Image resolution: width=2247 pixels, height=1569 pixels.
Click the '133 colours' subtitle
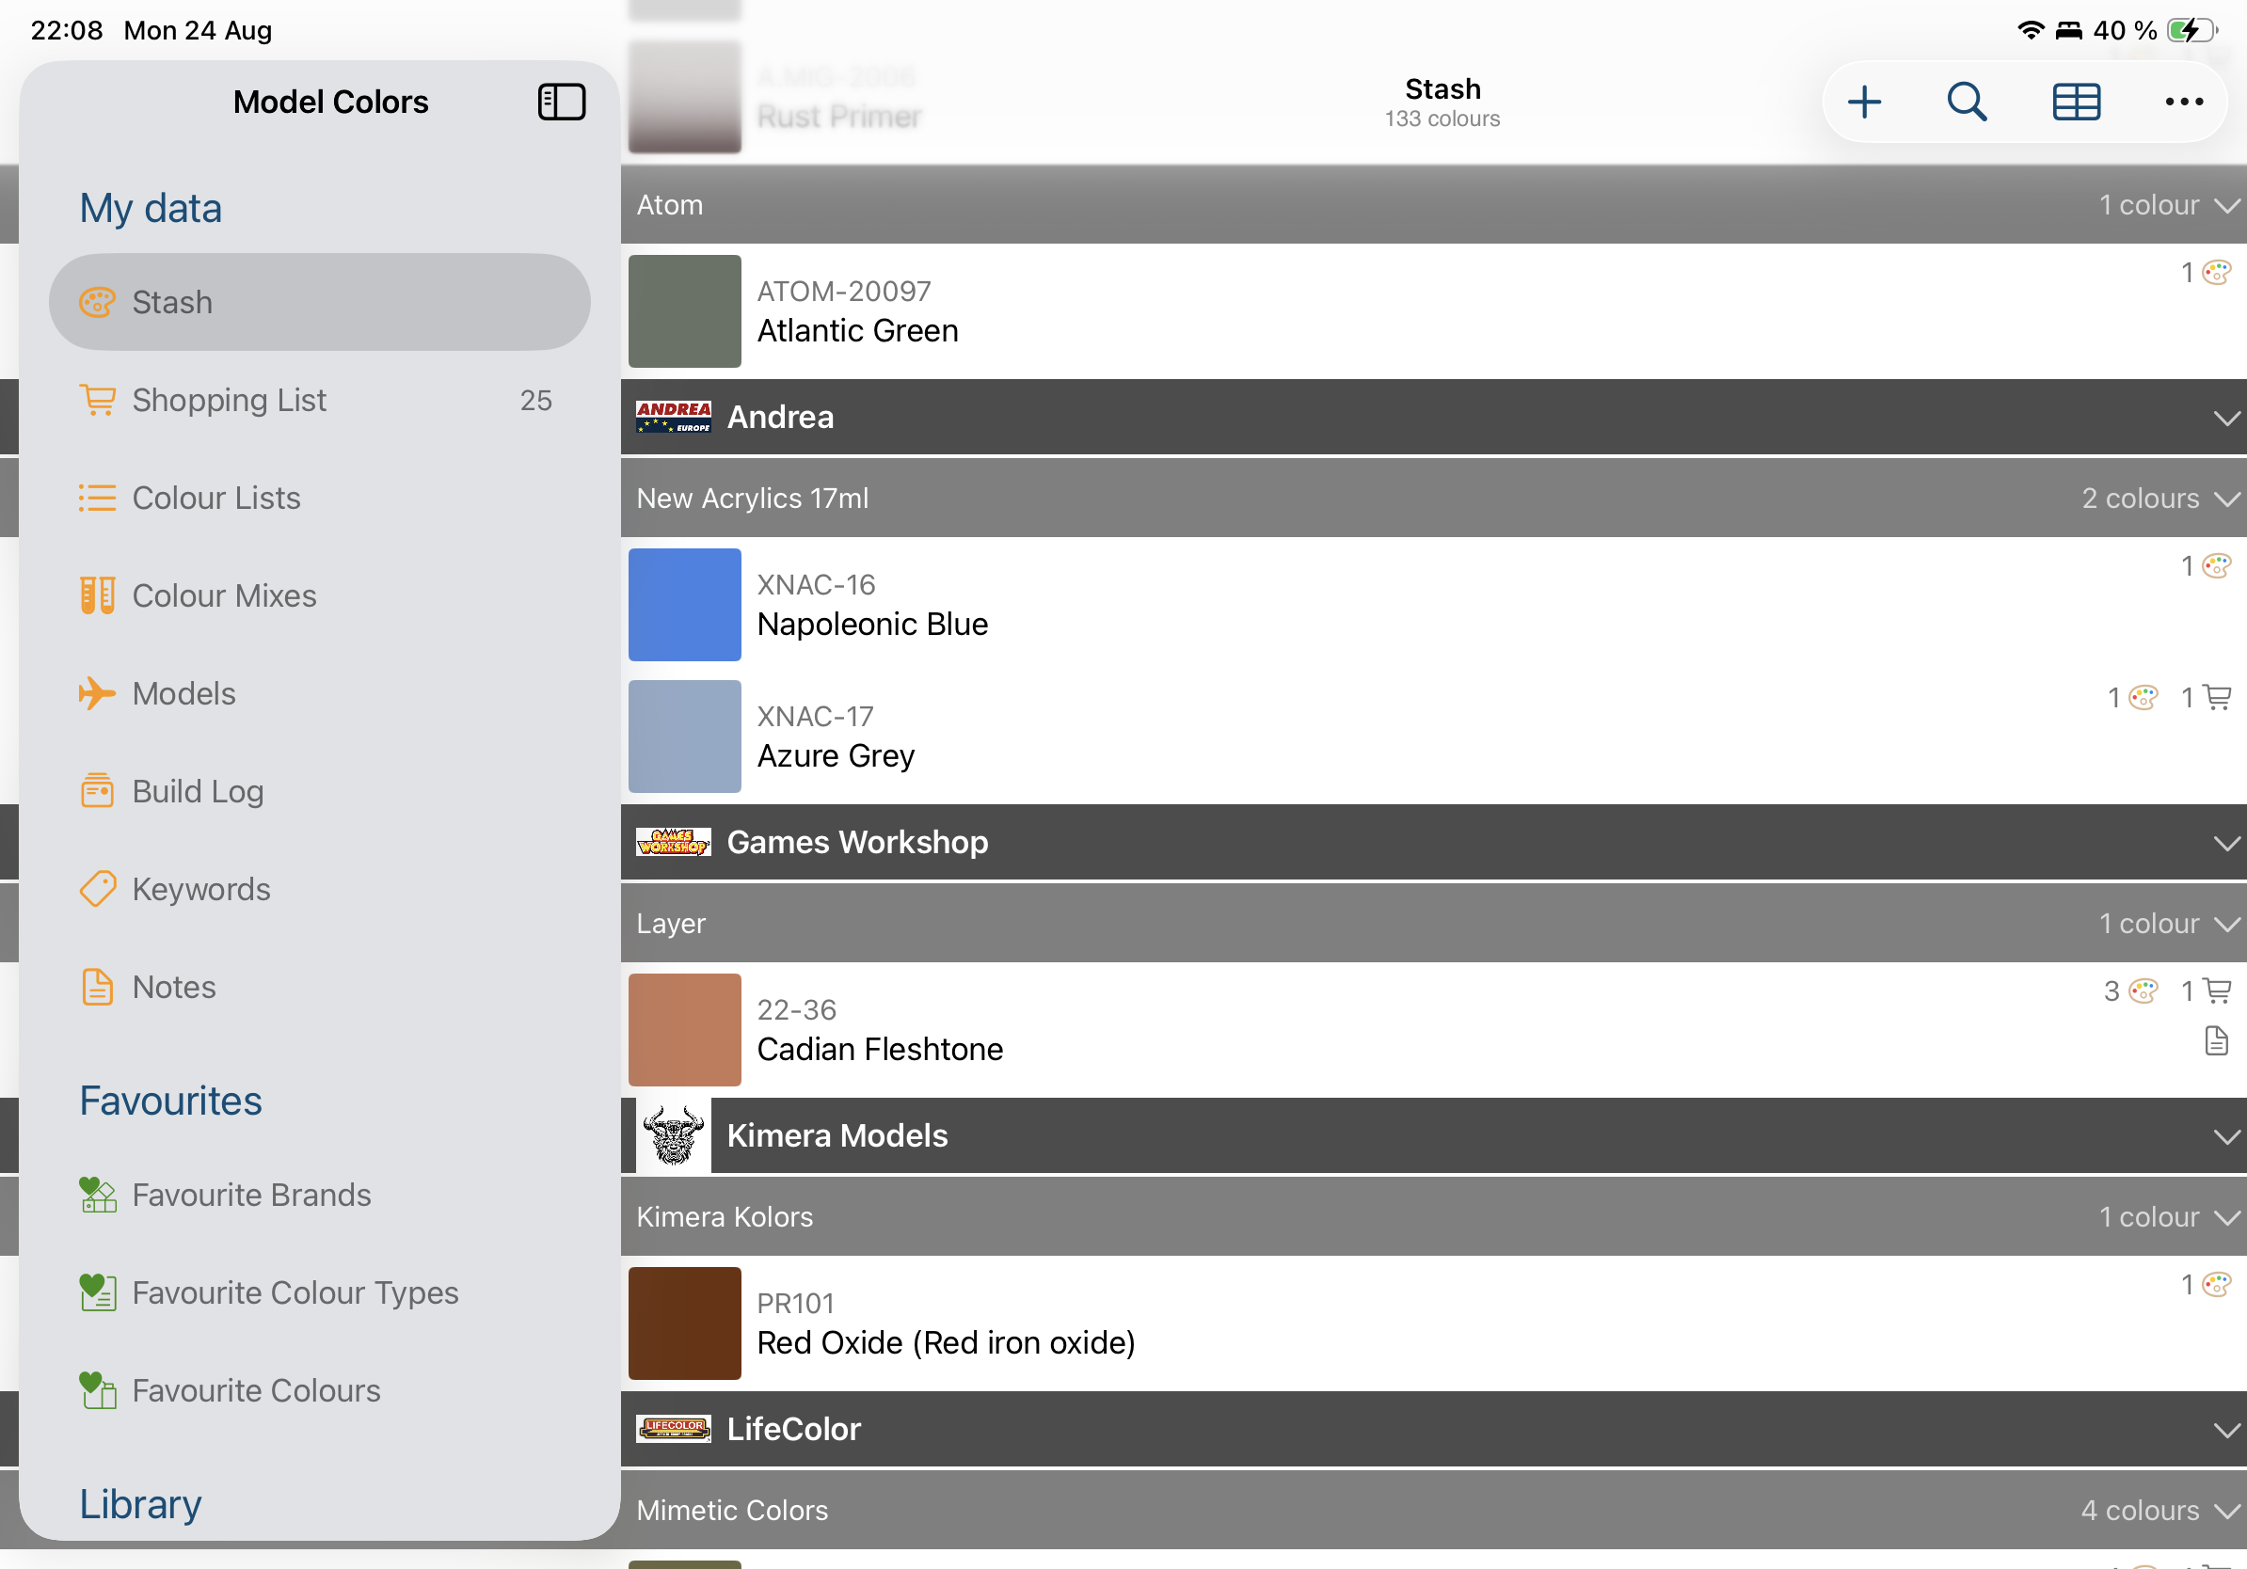[x=1442, y=119]
